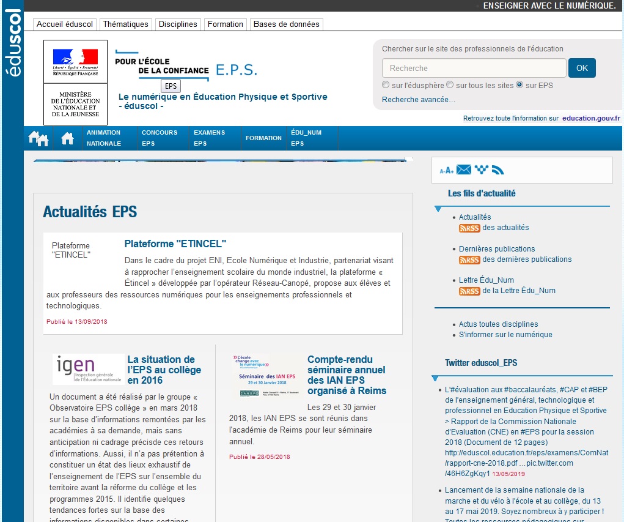This screenshot has width=624, height=522.
Task: Click the network share icon
Action: pyautogui.click(x=482, y=170)
